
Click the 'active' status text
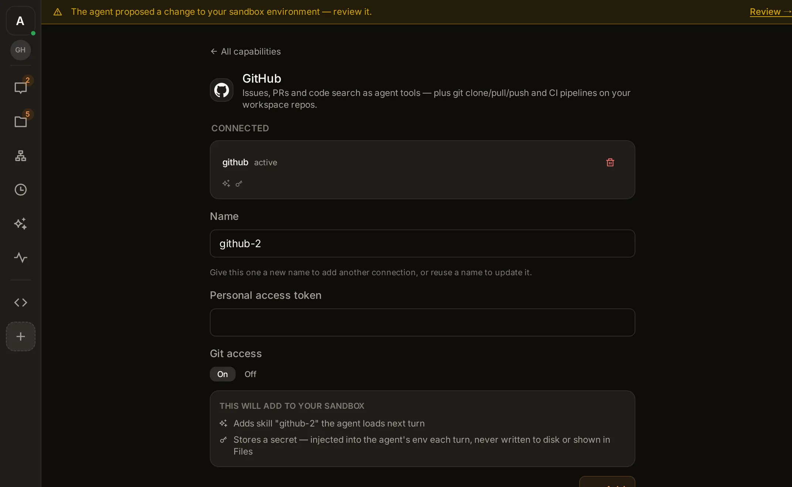click(265, 162)
